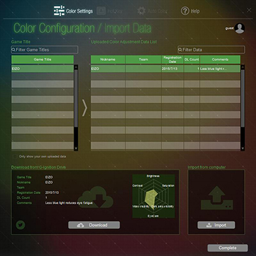Click the guest user avatar
This screenshot has height=256, width=256.
[240, 28]
